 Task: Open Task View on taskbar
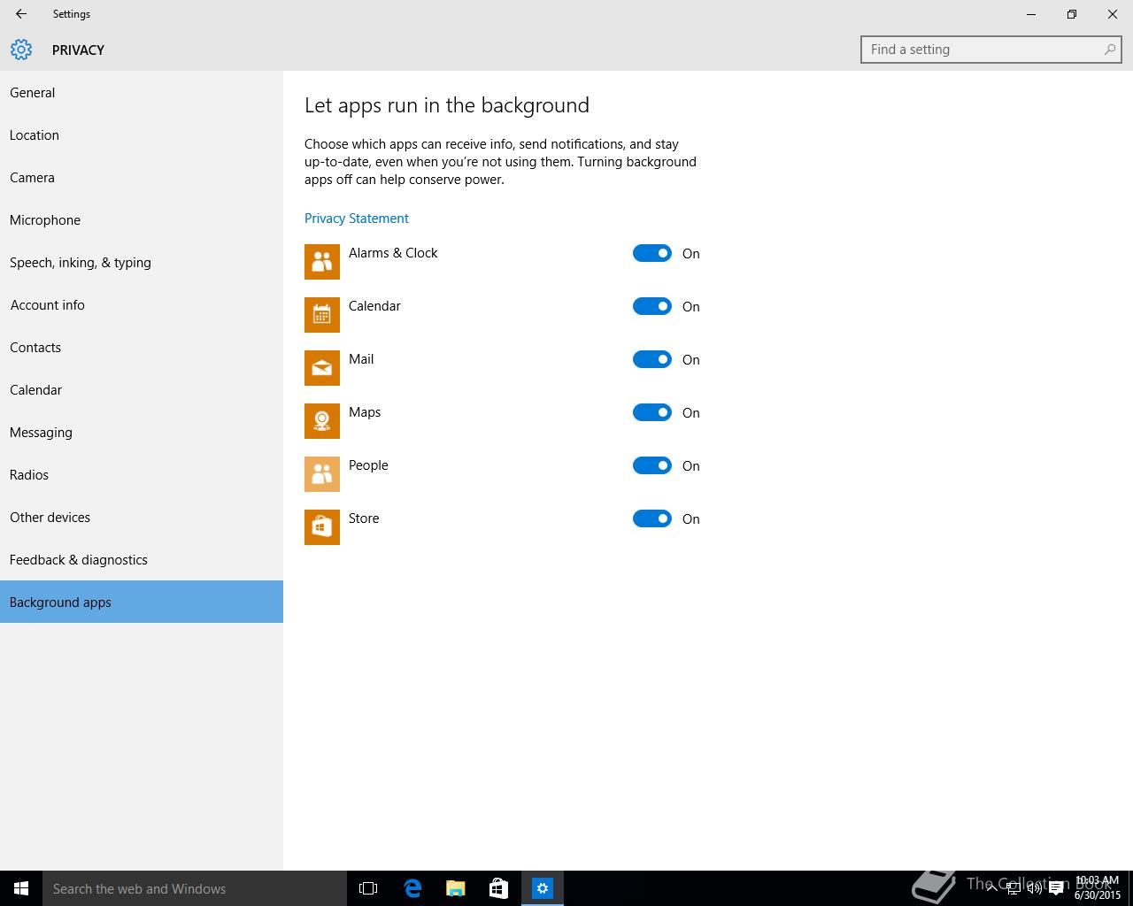[x=368, y=888]
